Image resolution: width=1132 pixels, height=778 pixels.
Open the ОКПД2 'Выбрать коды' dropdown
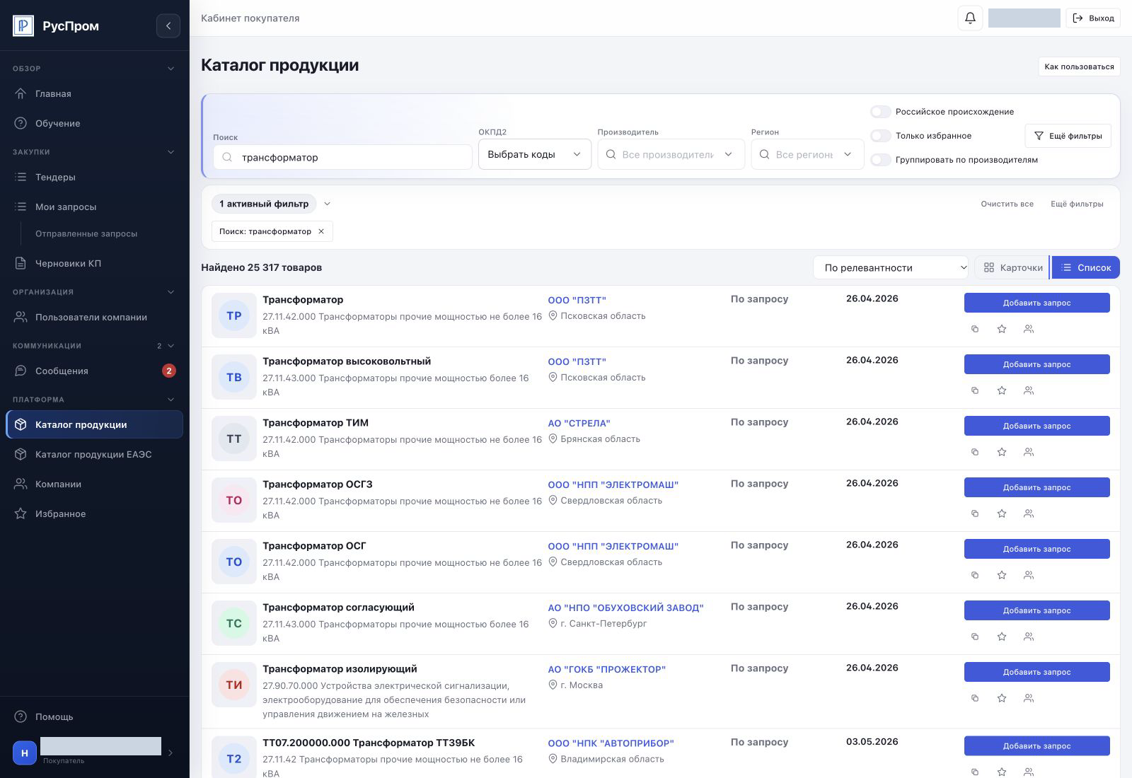(x=535, y=154)
